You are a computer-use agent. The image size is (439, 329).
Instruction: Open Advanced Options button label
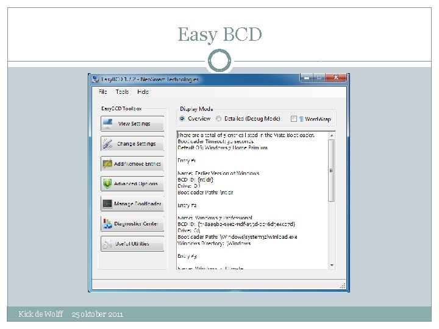pyautogui.click(x=136, y=184)
